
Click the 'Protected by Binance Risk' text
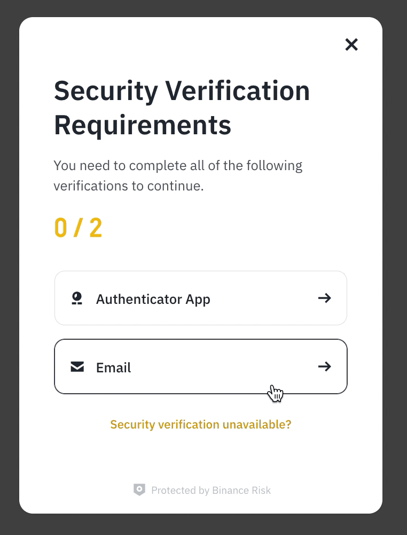211,490
